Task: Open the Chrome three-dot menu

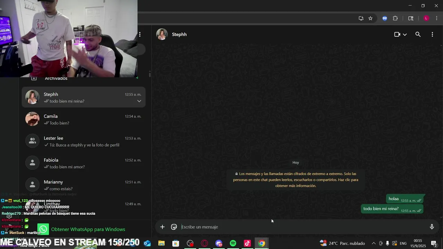Action: [x=436, y=18]
